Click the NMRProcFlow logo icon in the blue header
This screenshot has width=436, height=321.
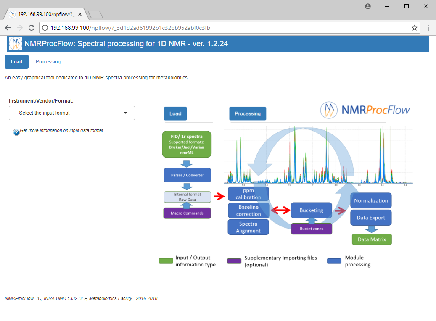[16, 44]
